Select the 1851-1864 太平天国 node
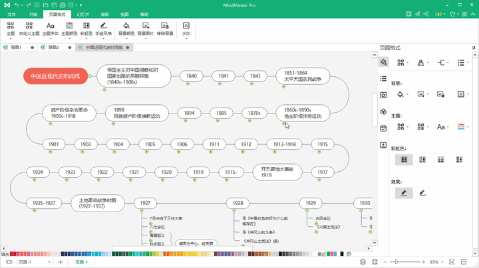The width and height of the screenshot is (479, 268). (x=303, y=76)
